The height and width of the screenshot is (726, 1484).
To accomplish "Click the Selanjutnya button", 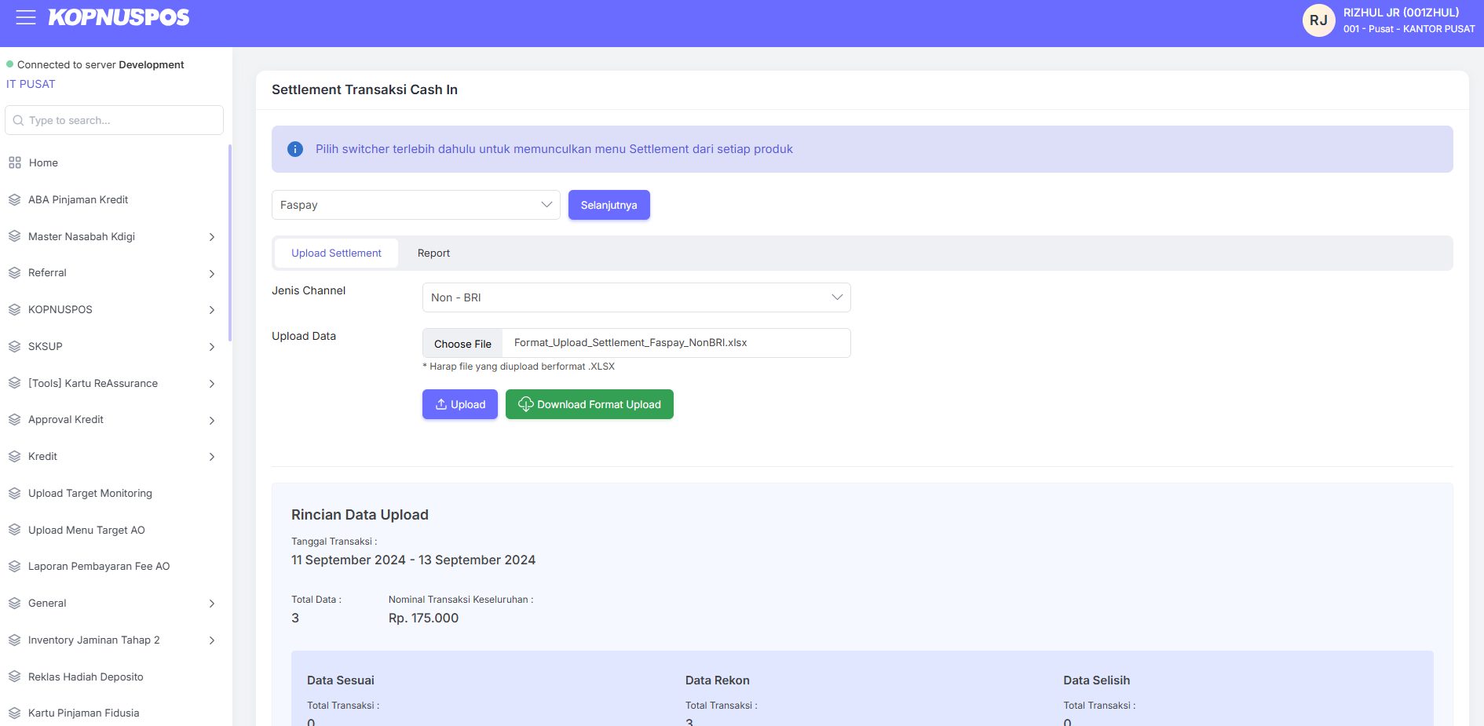I will point(609,205).
